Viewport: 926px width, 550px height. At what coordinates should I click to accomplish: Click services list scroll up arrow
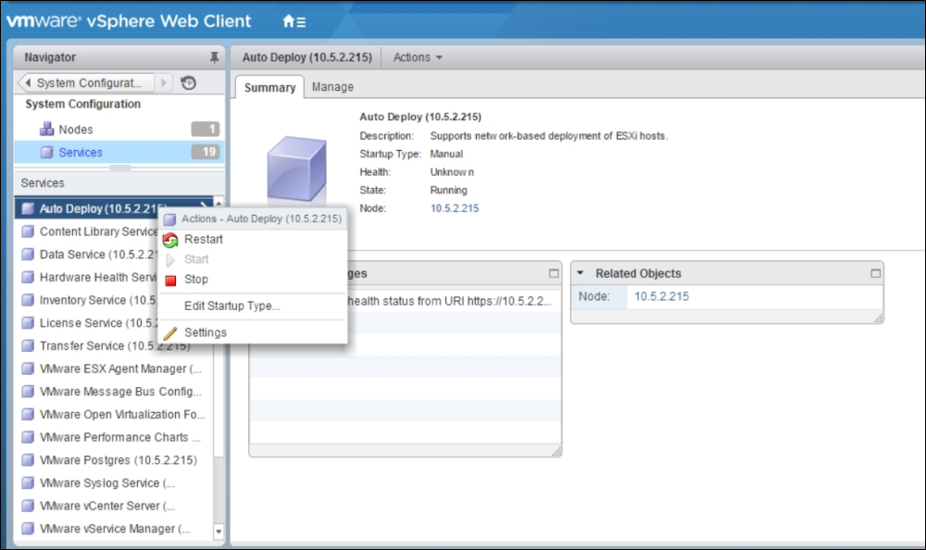[x=219, y=203]
